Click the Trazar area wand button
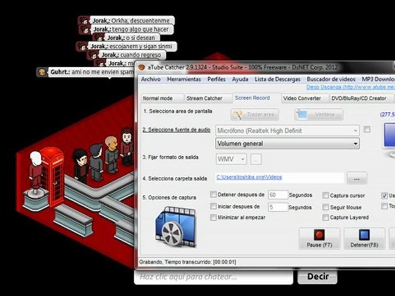 [x=255, y=115]
